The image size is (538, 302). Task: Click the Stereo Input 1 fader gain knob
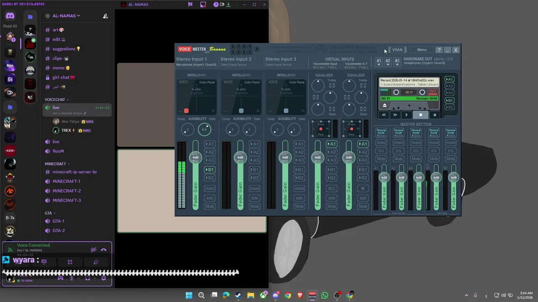(195, 157)
